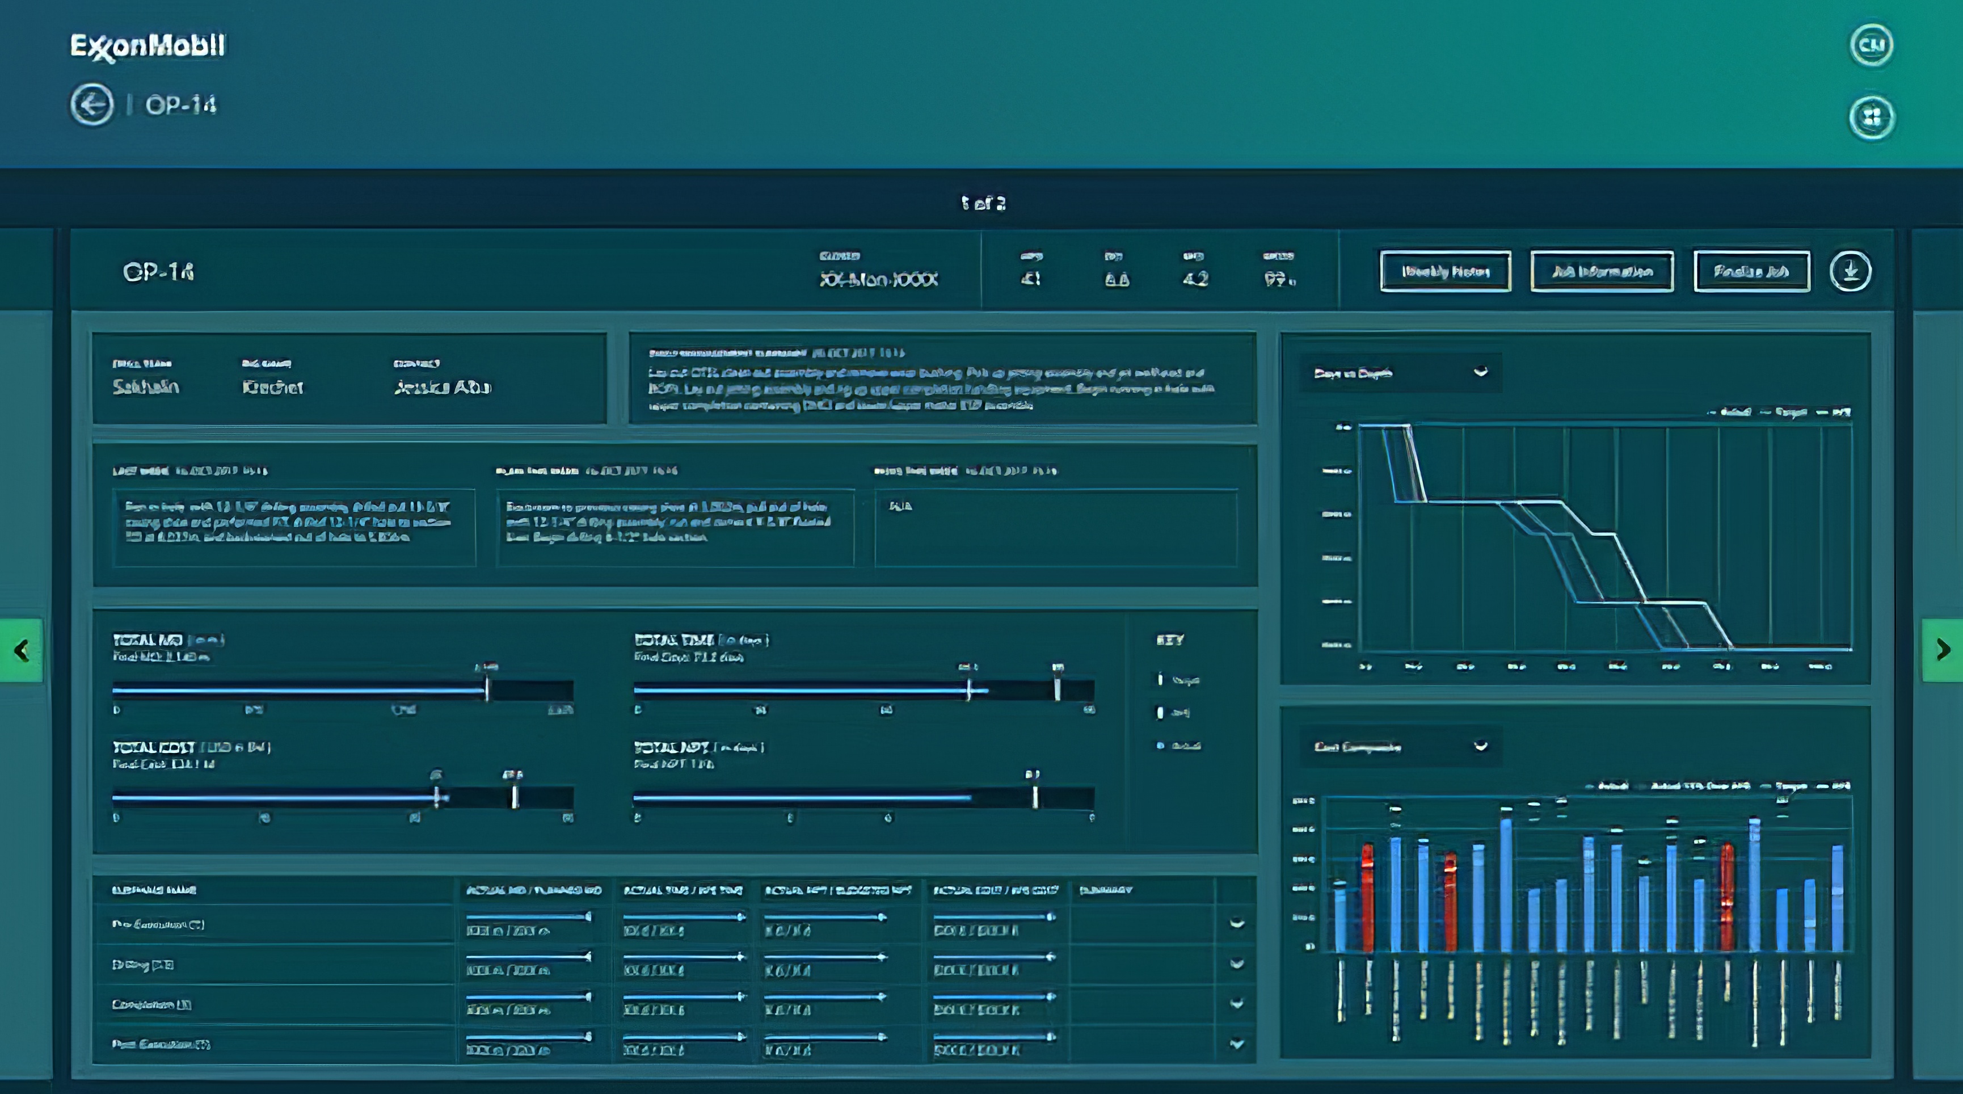Click the Total Cost progress bar marker
This screenshot has width=1963, height=1094.
pos(515,796)
